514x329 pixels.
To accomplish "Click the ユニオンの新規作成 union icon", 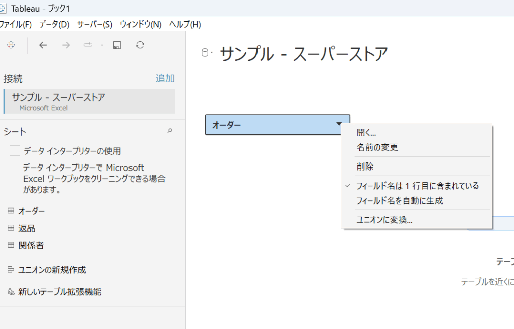I will (11, 270).
